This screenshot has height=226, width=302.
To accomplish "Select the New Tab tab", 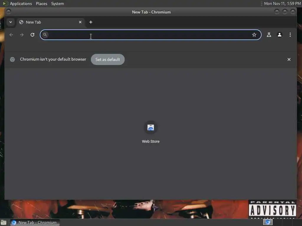I will pyautogui.click(x=51, y=22).
